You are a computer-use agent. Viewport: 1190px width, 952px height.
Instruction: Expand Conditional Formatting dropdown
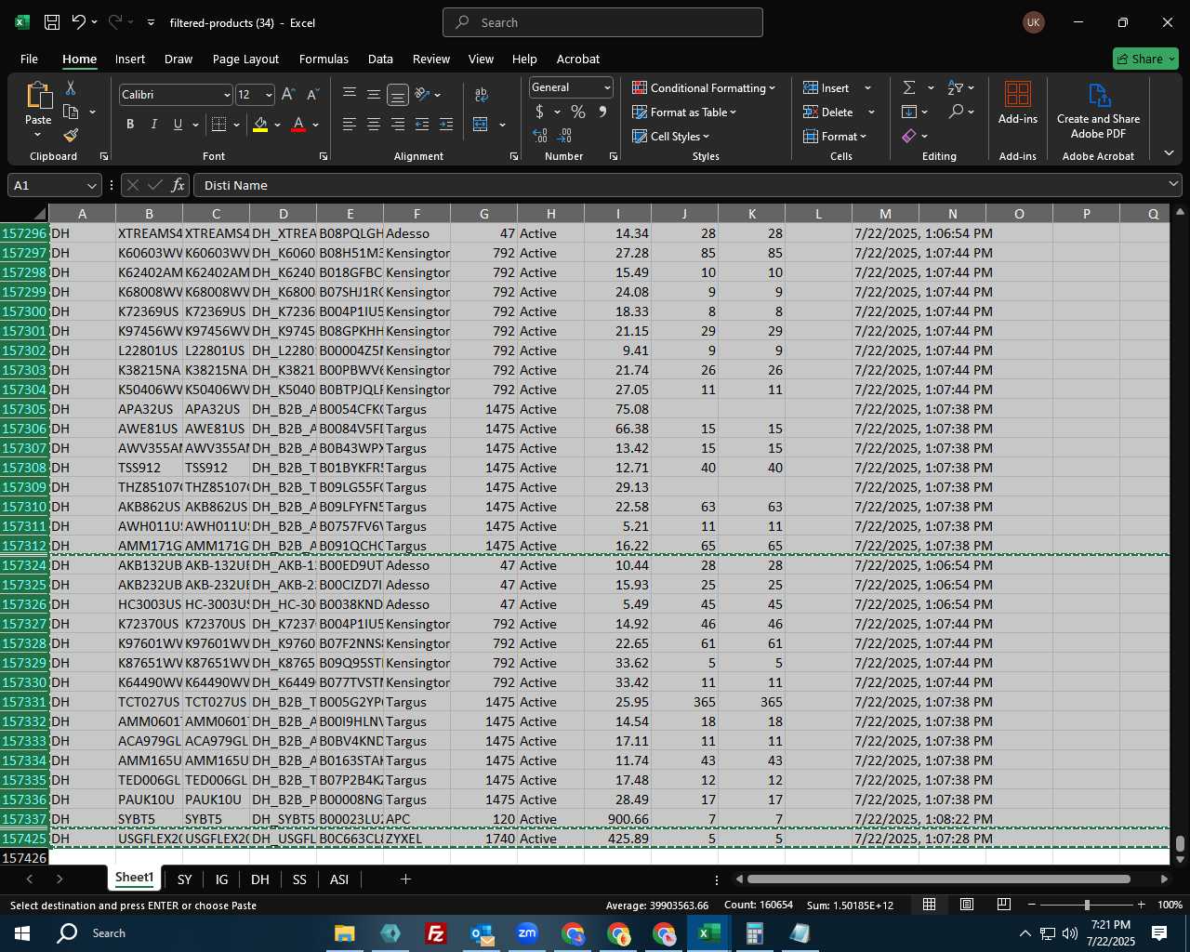coord(772,88)
